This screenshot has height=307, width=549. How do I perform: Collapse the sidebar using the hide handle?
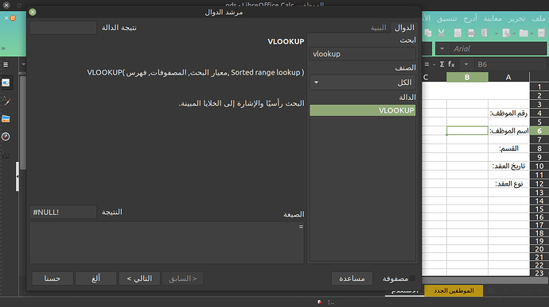(x=18, y=176)
